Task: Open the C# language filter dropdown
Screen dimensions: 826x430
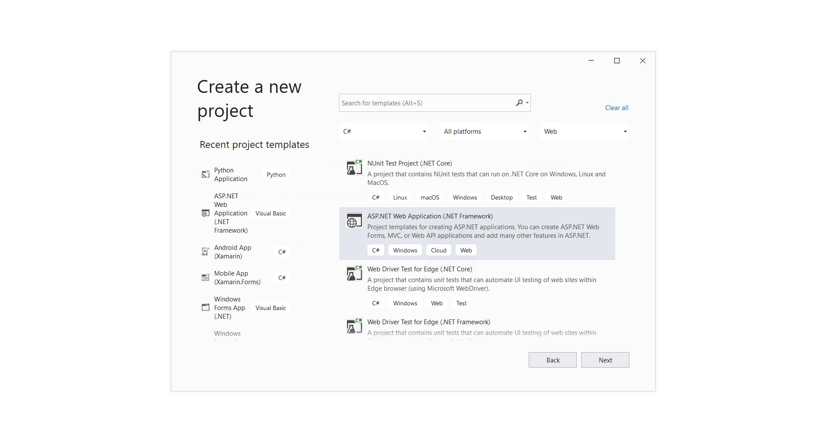Action: tap(384, 132)
